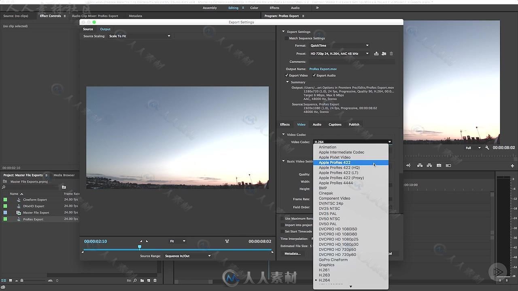The height and width of the screenshot is (291, 518).
Task: Choose Apple ProRes 4444 codec
Action: coord(350,183)
